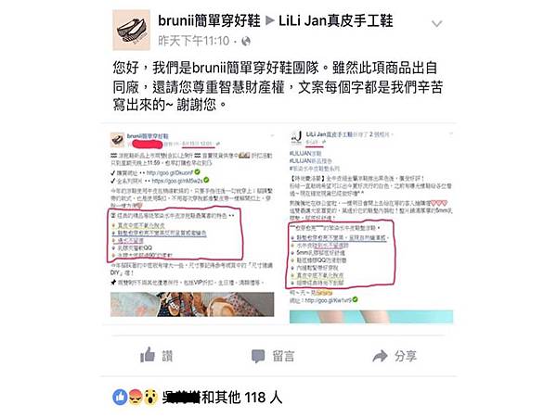Click the angry reaction emoji

pyautogui.click(x=136, y=398)
